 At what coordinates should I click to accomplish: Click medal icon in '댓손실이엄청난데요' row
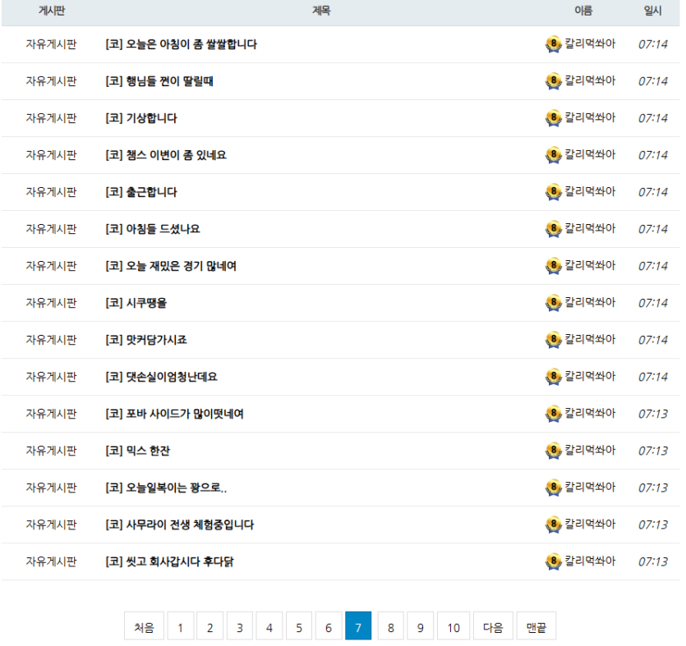point(554,377)
